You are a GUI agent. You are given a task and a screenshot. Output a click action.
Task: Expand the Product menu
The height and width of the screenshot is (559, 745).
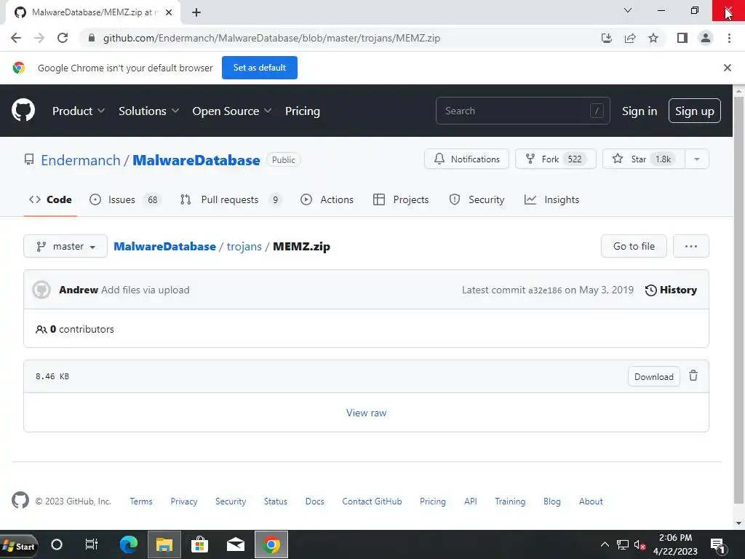[x=79, y=111]
